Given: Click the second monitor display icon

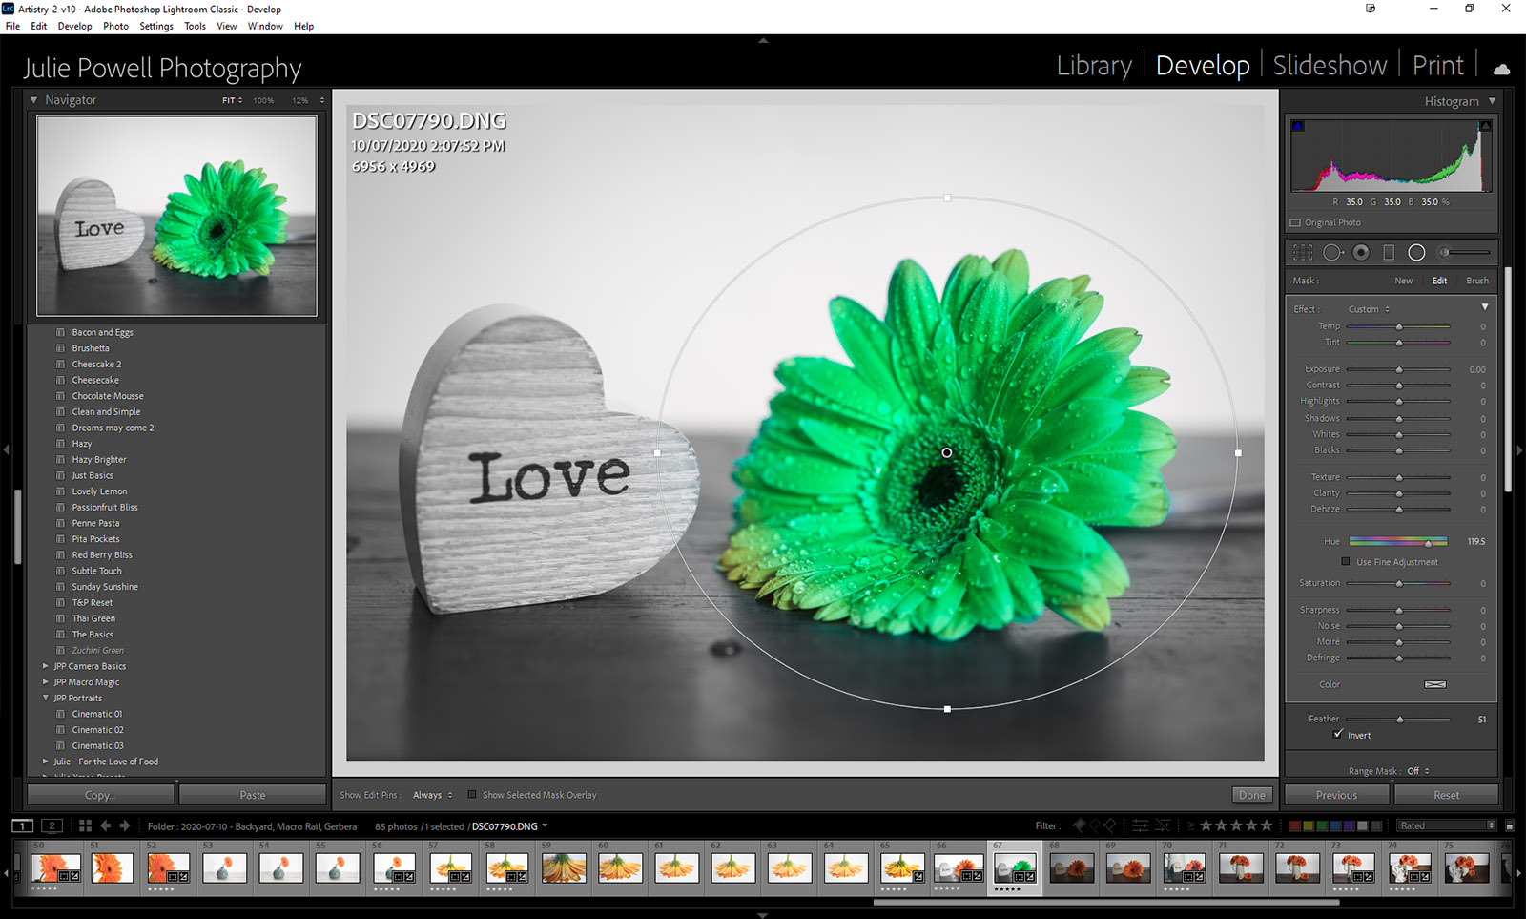Looking at the screenshot, I should (52, 826).
